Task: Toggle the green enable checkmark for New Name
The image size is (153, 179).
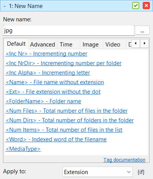Action: point(135,6)
